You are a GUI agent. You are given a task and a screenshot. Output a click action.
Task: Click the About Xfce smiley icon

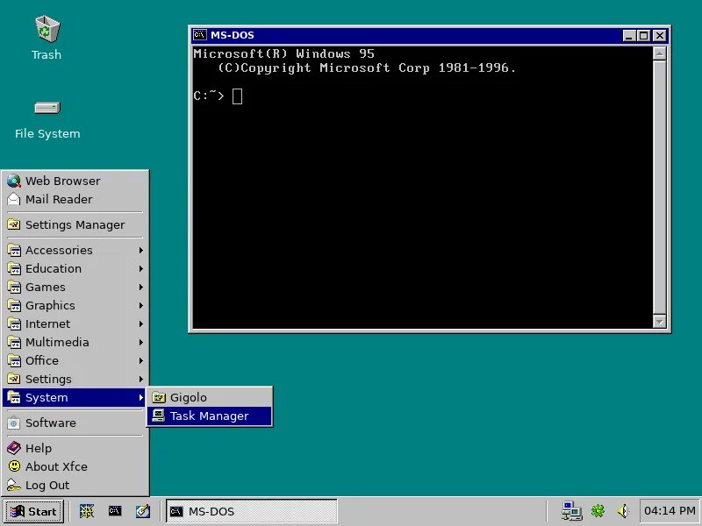coord(14,466)
